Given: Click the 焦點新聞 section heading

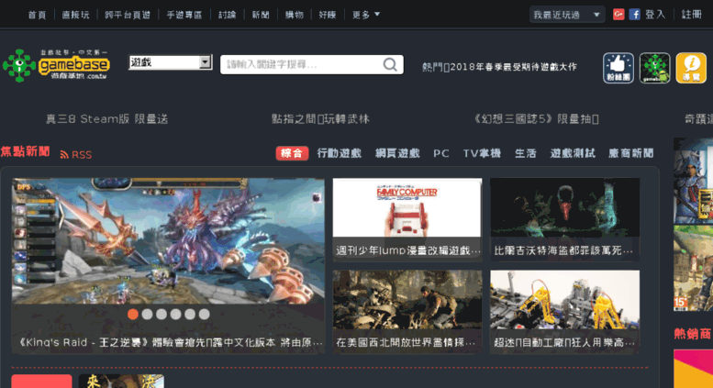Looking at the screenshot, I should 25,151.
